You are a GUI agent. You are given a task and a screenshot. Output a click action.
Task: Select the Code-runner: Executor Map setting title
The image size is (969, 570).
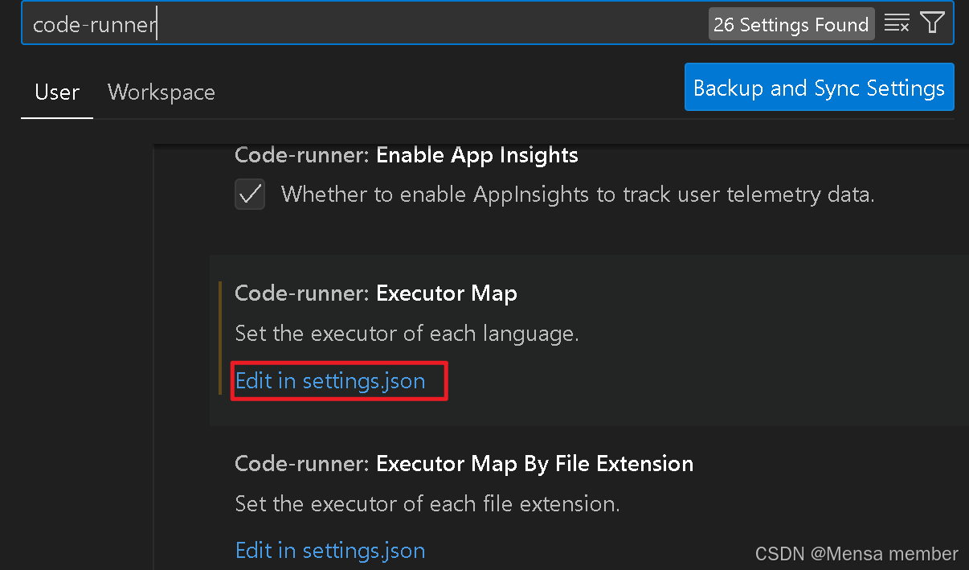click(375, 293)
